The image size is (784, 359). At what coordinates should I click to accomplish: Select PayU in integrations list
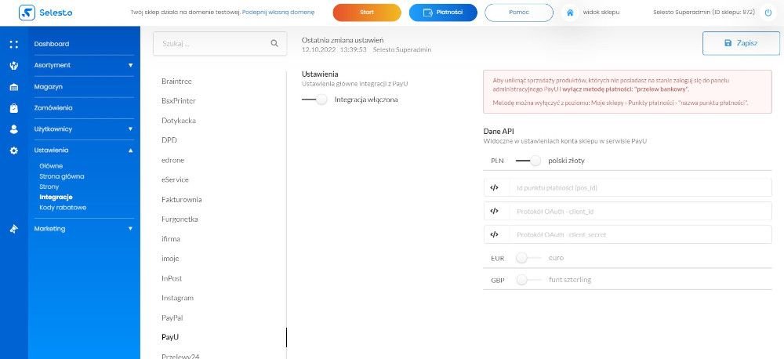(170, 338)
